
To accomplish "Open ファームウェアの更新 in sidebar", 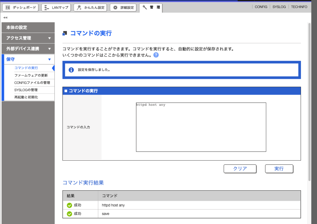I will [x=31, y=75].
